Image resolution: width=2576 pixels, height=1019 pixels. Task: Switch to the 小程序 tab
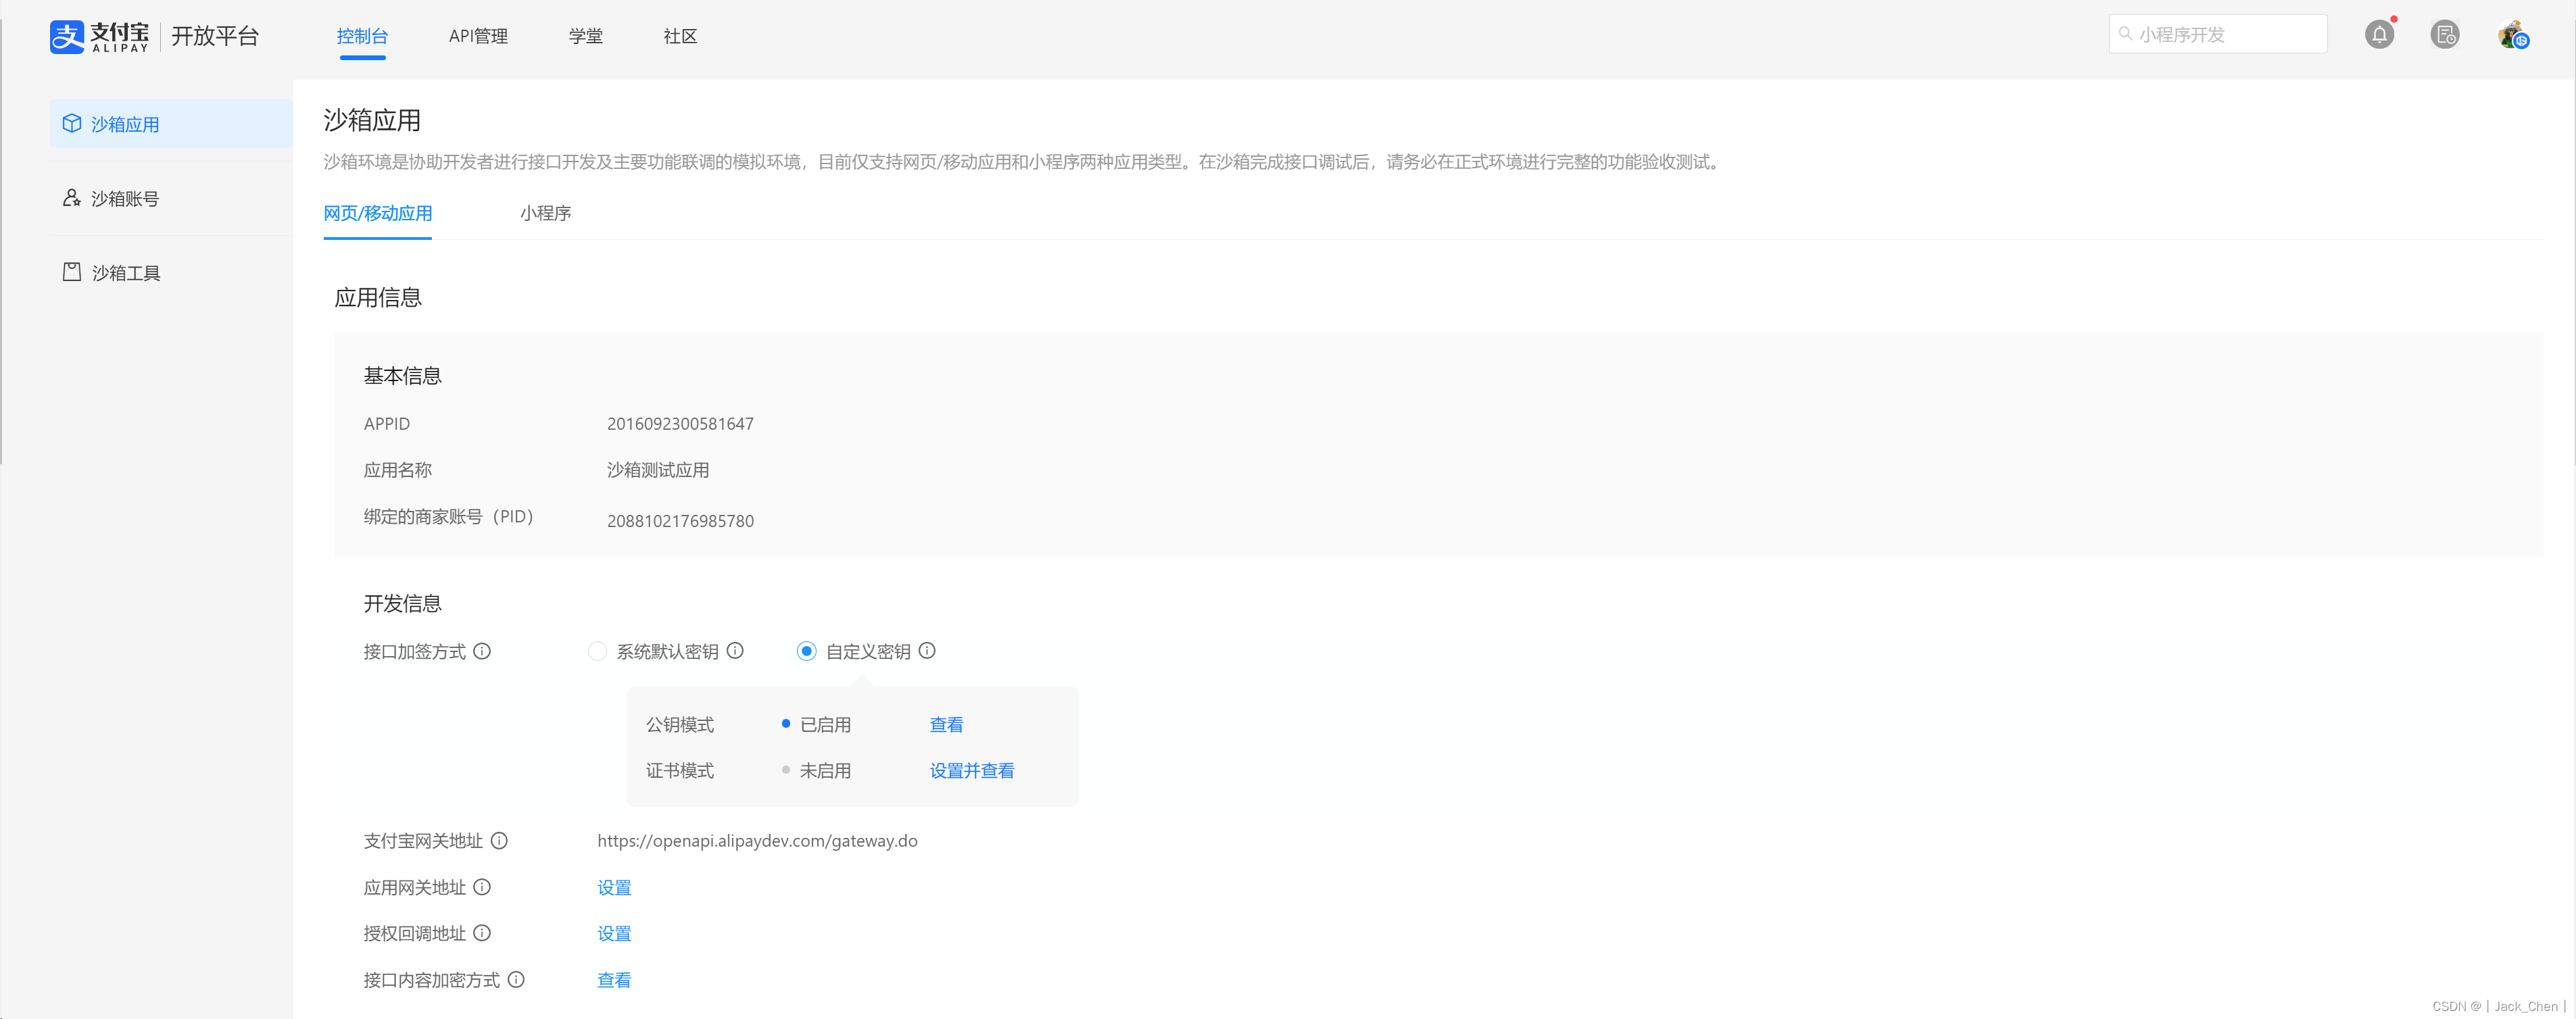(545, 213)
